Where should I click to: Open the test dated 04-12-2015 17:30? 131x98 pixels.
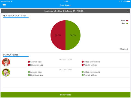65,72
